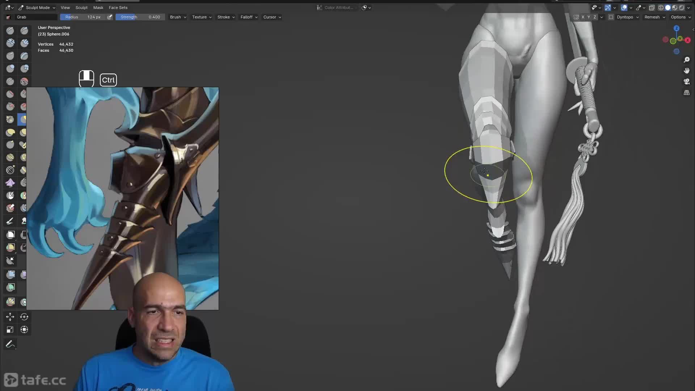This screenshot has height=391, width=695.
Task: Select the Box Face Set tool
Action: (x=10, y=248)
